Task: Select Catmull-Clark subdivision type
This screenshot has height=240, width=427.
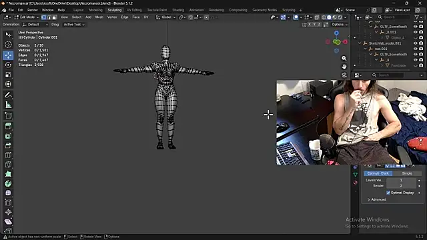Action: point(378,173)
